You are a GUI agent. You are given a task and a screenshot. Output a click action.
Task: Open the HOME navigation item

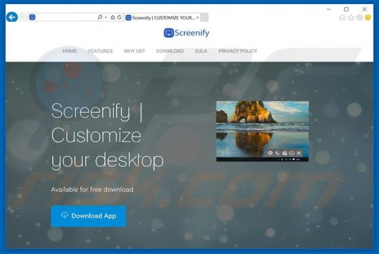(70, 51)
